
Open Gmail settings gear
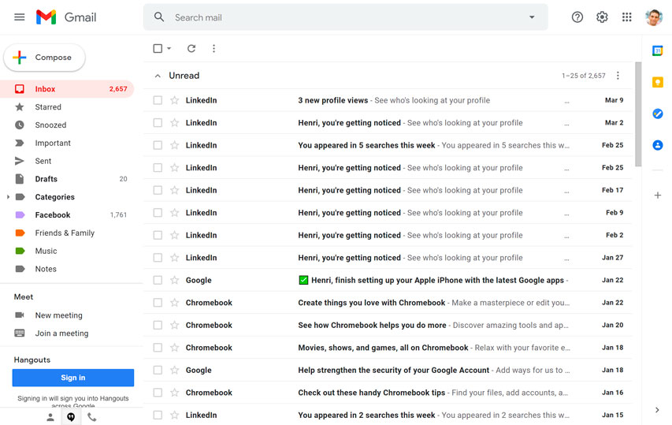tap(602, 17)
